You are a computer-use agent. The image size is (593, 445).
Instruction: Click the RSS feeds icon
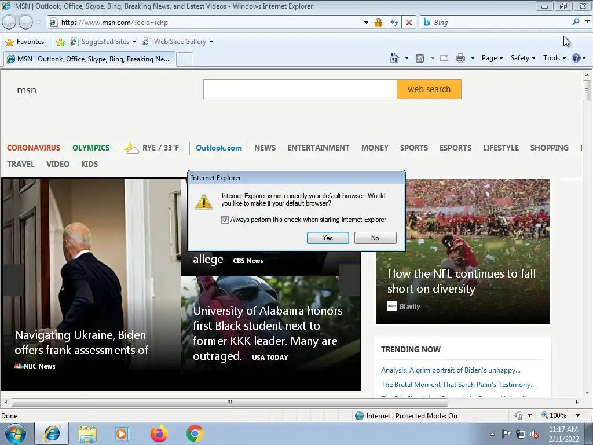coord(420,59)
